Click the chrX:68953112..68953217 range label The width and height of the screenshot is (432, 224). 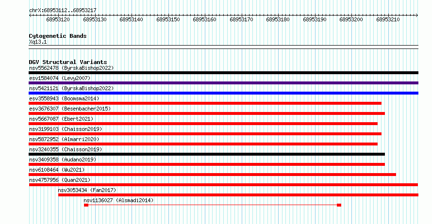(63, 11)
